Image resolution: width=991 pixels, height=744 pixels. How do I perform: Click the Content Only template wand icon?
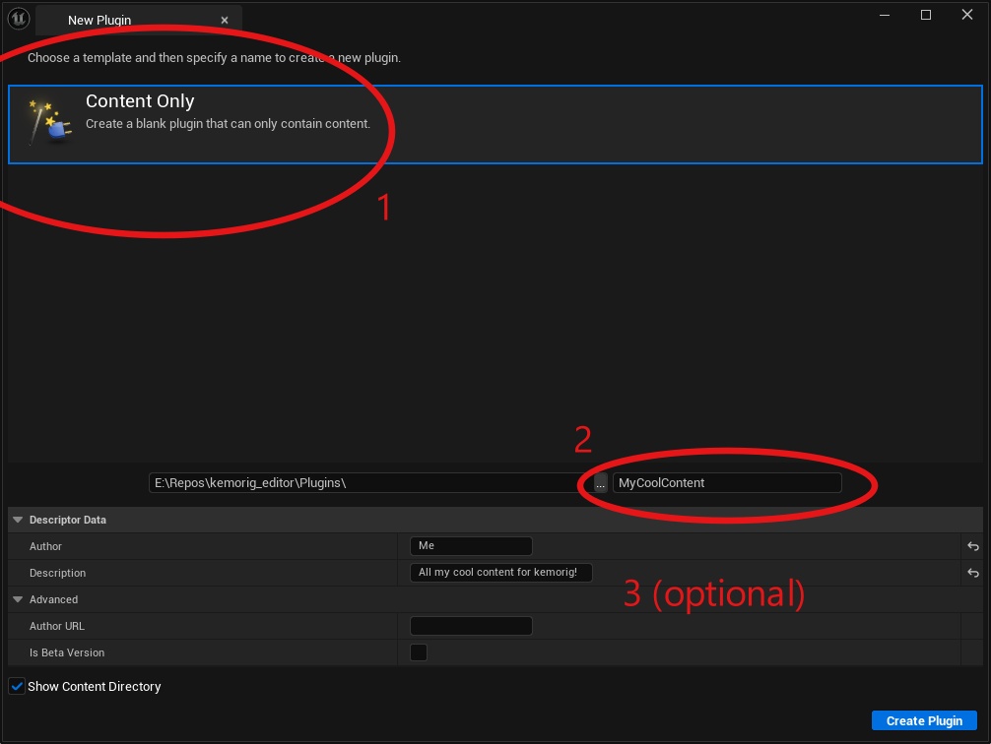[47, 122]
